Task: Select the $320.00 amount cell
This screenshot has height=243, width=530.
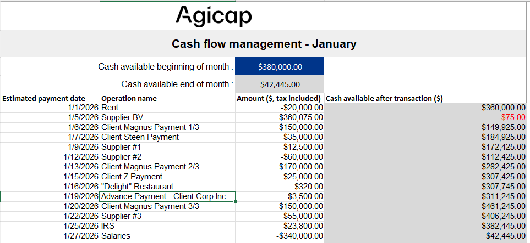Action: point(280,187)
